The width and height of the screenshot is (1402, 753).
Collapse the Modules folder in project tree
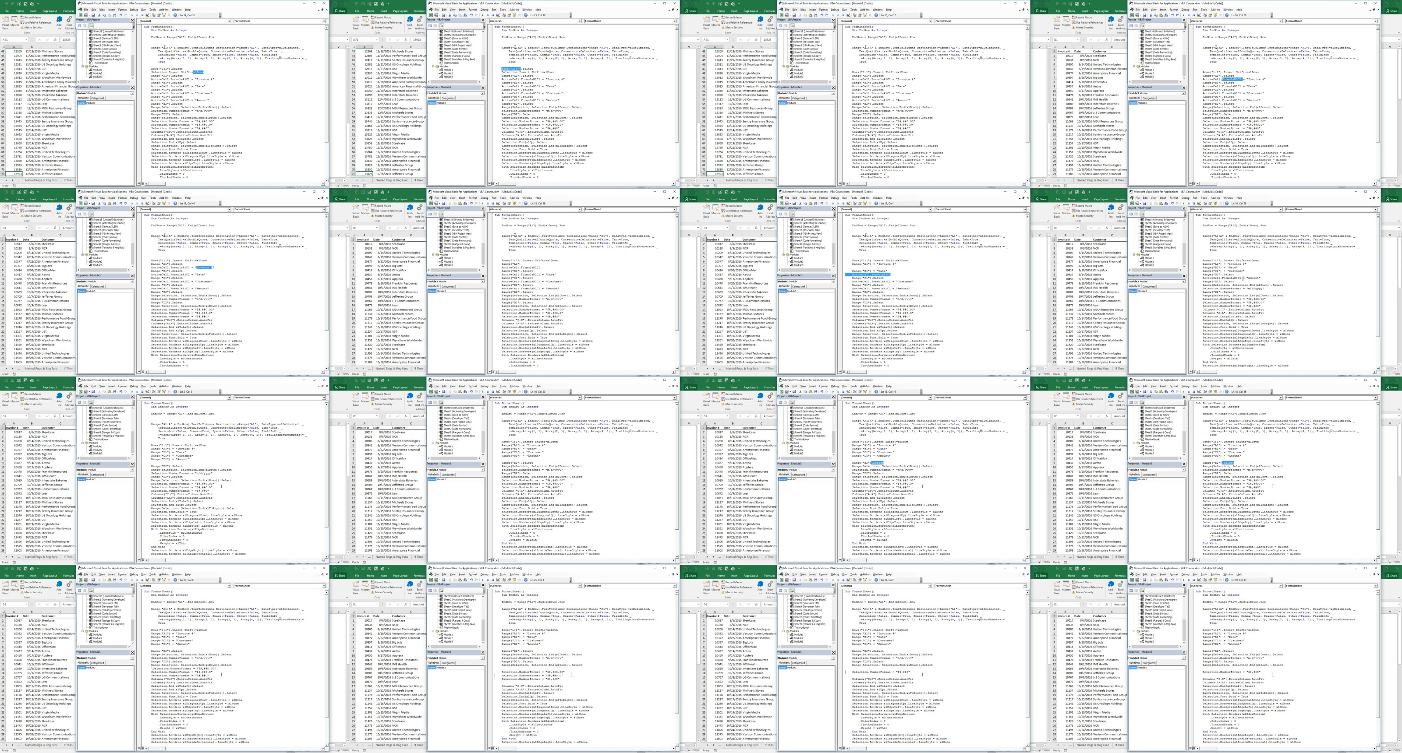pyautogui.click(x=83, y=67)
